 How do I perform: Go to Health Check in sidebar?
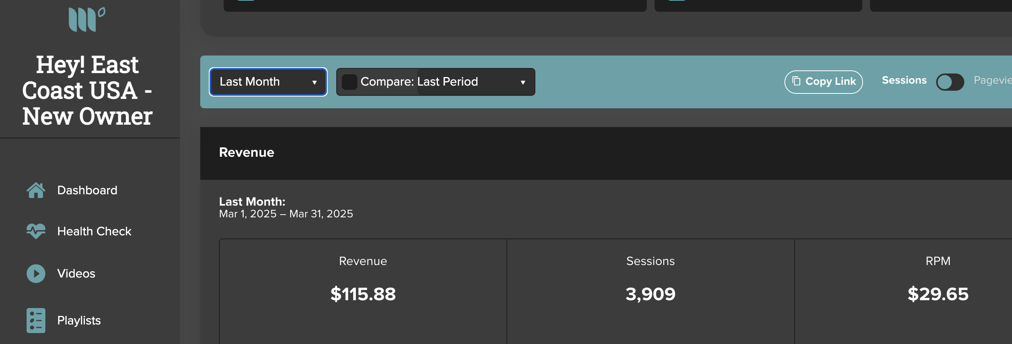pos(94,231)
